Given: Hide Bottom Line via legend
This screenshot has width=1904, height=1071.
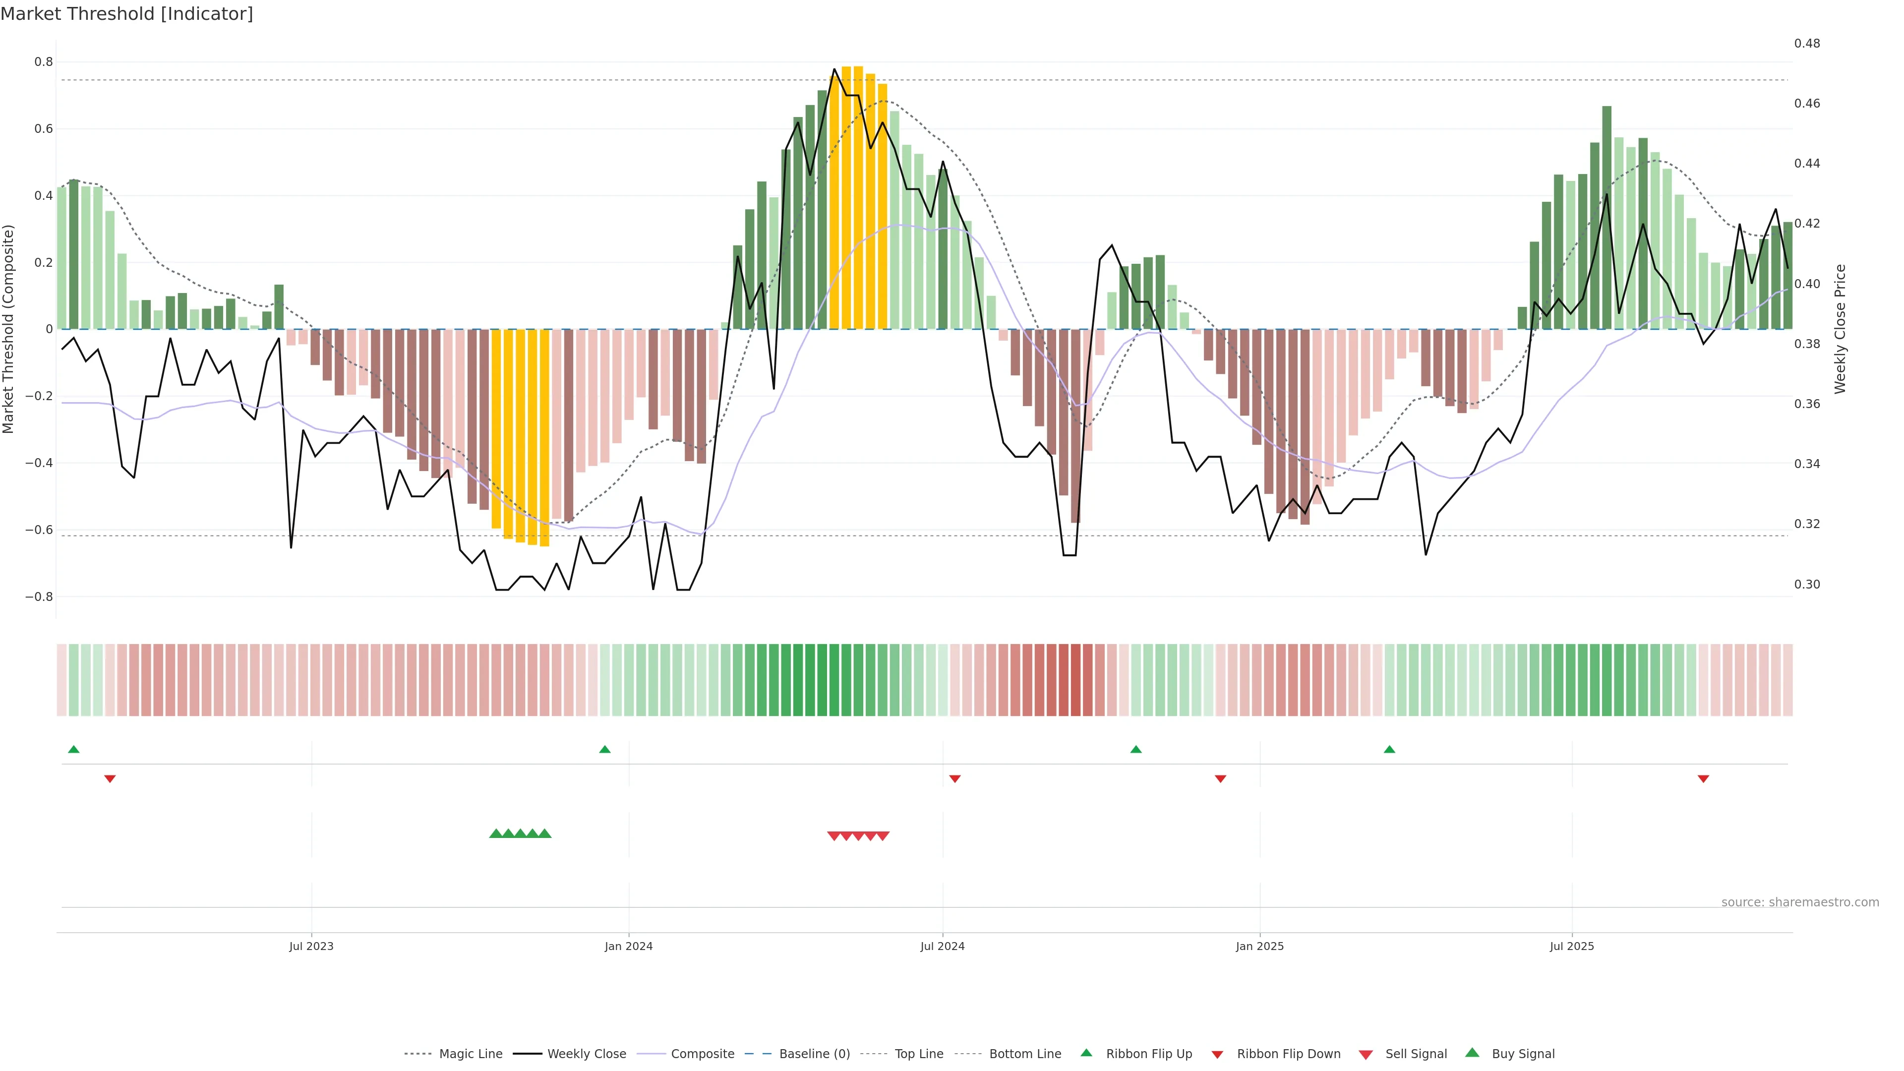Looking at the screenshot, I should click(1024, 1054).
